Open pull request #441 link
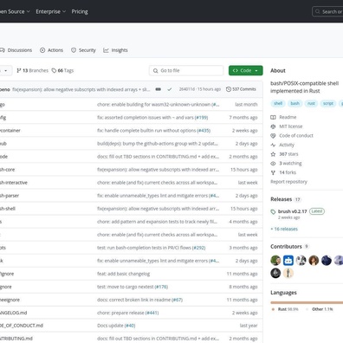The image size is (343, 343). [x=152, y=313]
